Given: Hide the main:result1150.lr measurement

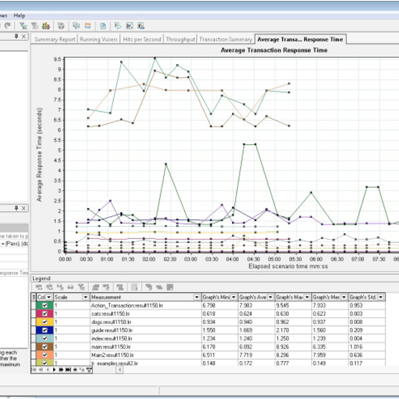Looking at the screenshot, I should (x=45, y=347).
